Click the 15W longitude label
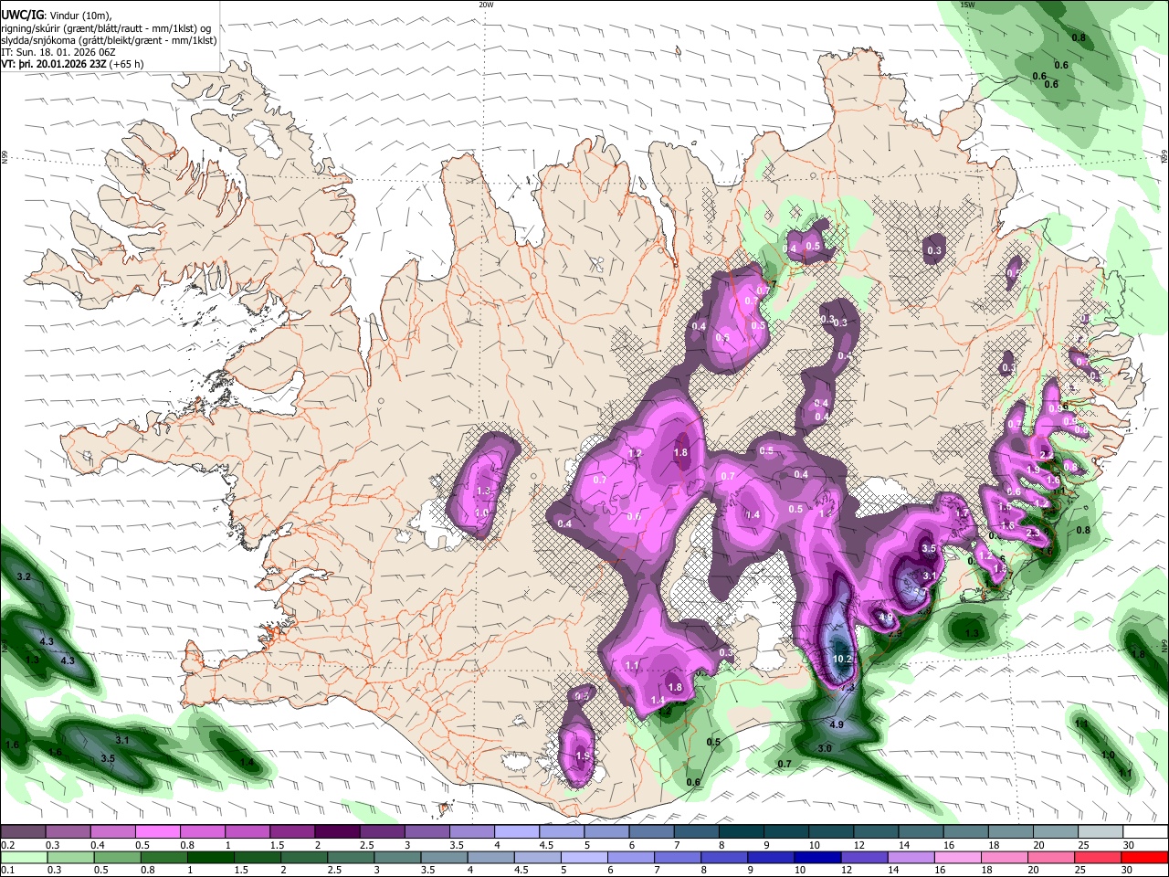1169x877 pixels. click(x=968, y=5)
